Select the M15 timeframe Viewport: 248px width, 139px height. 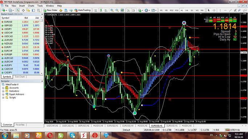[x=171, y=10]
